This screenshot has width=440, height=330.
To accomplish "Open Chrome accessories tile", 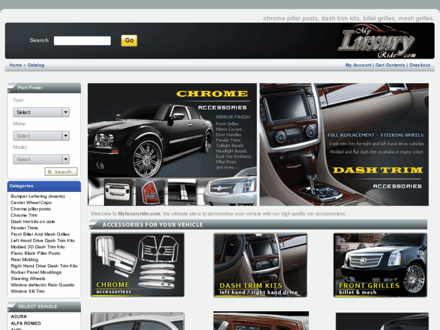I will point(137,265).
